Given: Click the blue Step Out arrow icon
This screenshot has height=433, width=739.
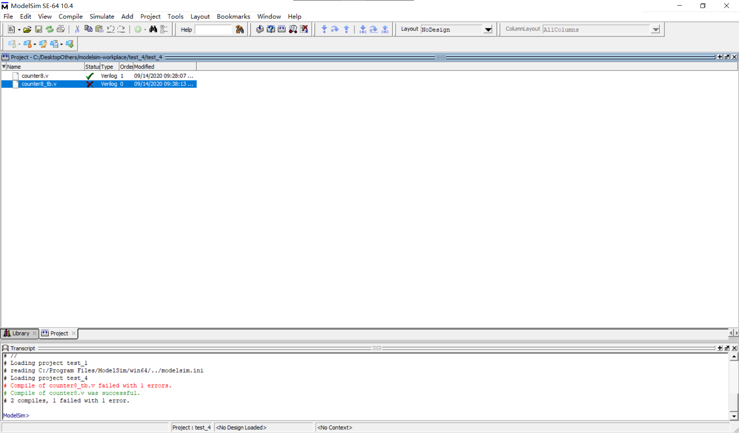Looking at the screenshot, I should (x=346, y=29).
